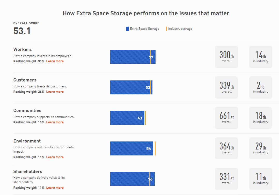This screenshot has height=195, width=279.
Task: Click the 2nd in industry ranking tile
Action: pos(261,87)
